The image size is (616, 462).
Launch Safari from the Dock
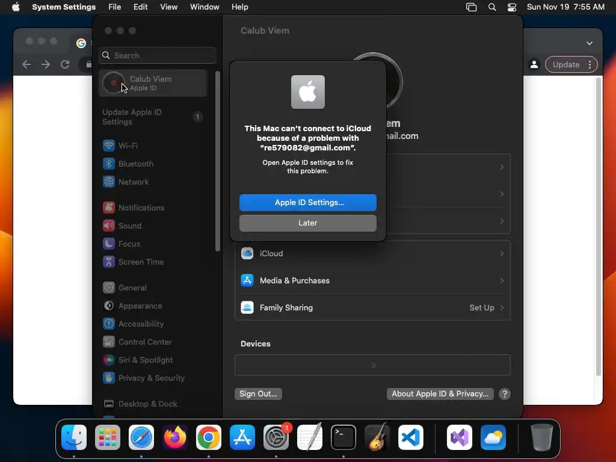pos(141,437)
